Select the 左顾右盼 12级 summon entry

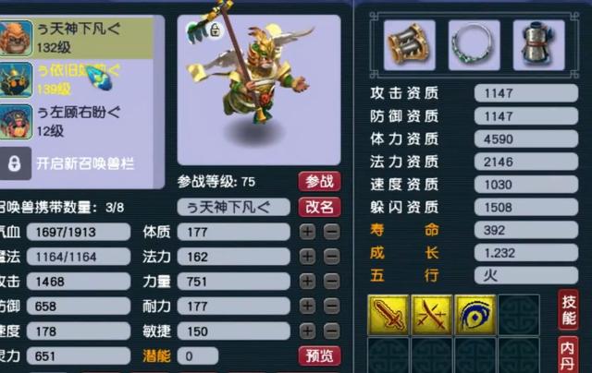[x=77, y=122]
